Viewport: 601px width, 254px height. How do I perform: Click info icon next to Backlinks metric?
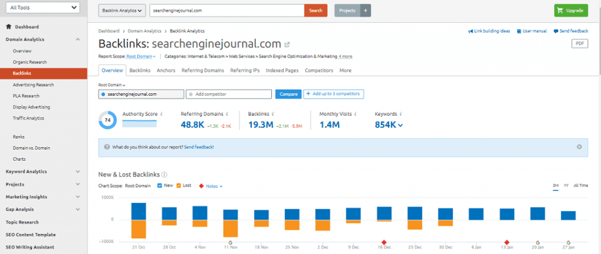tap(272, 114)
